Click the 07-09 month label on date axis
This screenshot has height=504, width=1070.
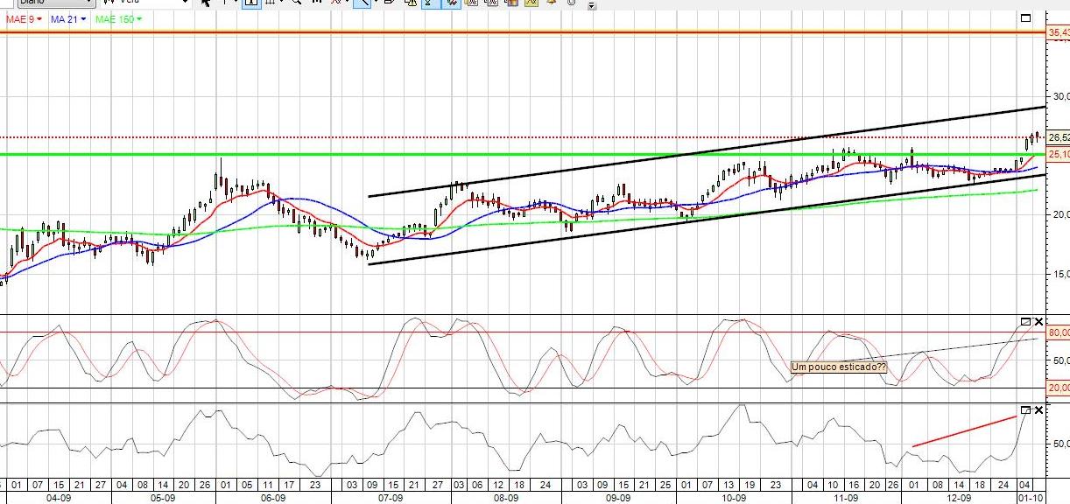click(390, 497)
